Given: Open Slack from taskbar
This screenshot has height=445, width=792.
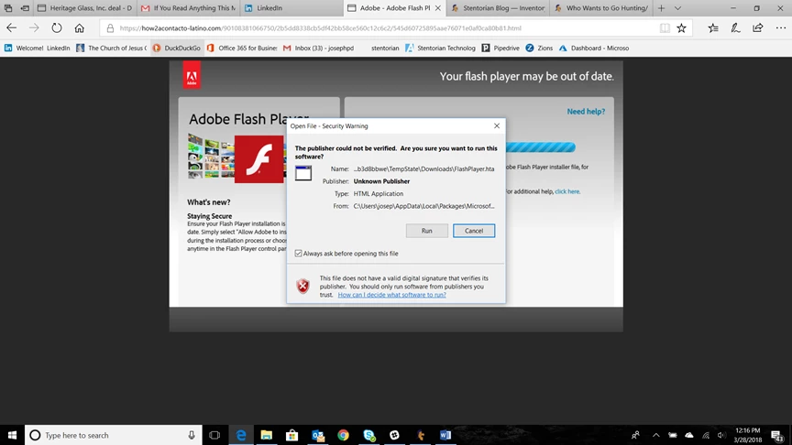Looking at the screenshot, I should 394,435.
